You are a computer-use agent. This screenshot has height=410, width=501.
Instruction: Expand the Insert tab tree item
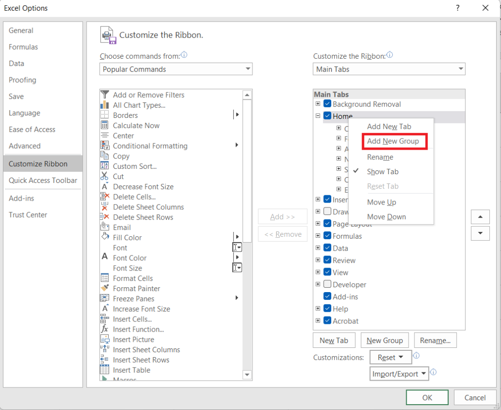(x=318, y=199)
